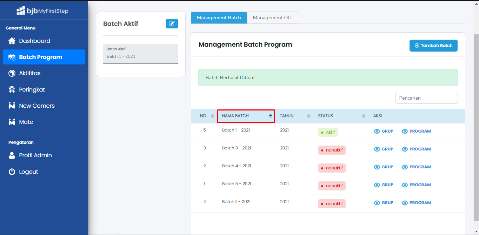View GRUP for Batch II - 2021

(x=384, y=203)
